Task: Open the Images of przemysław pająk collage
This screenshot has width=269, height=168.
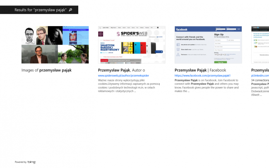Action: (55, 45)
